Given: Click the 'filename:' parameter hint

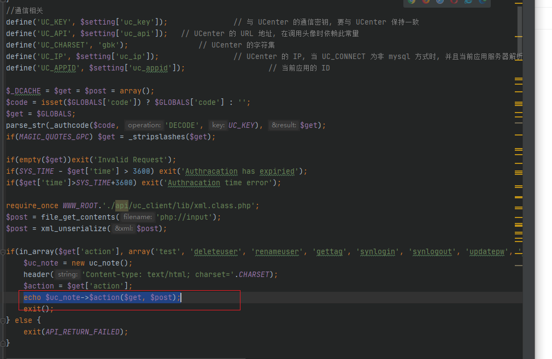Looking at the screenshot, I should (x=138, y=217).
